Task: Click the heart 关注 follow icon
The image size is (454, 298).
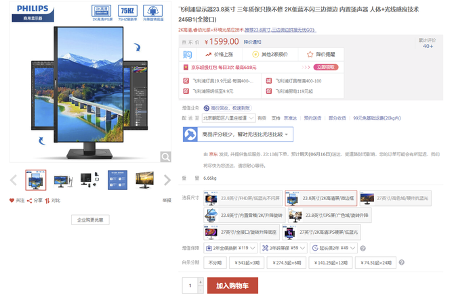Action: 12,200
